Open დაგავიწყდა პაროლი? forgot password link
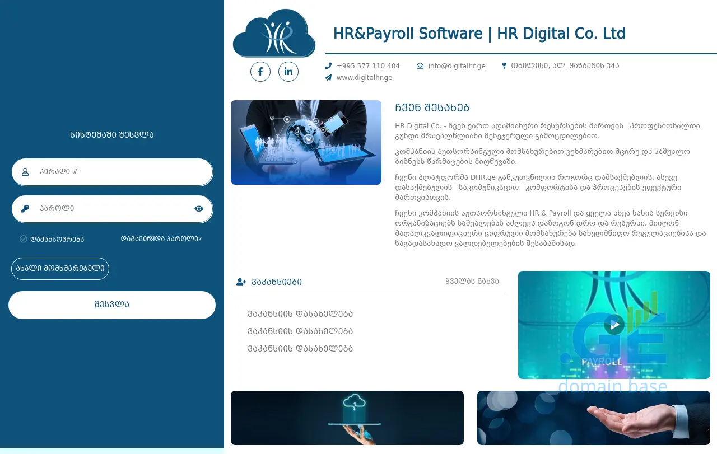717x454 pixels. (161, 239)
